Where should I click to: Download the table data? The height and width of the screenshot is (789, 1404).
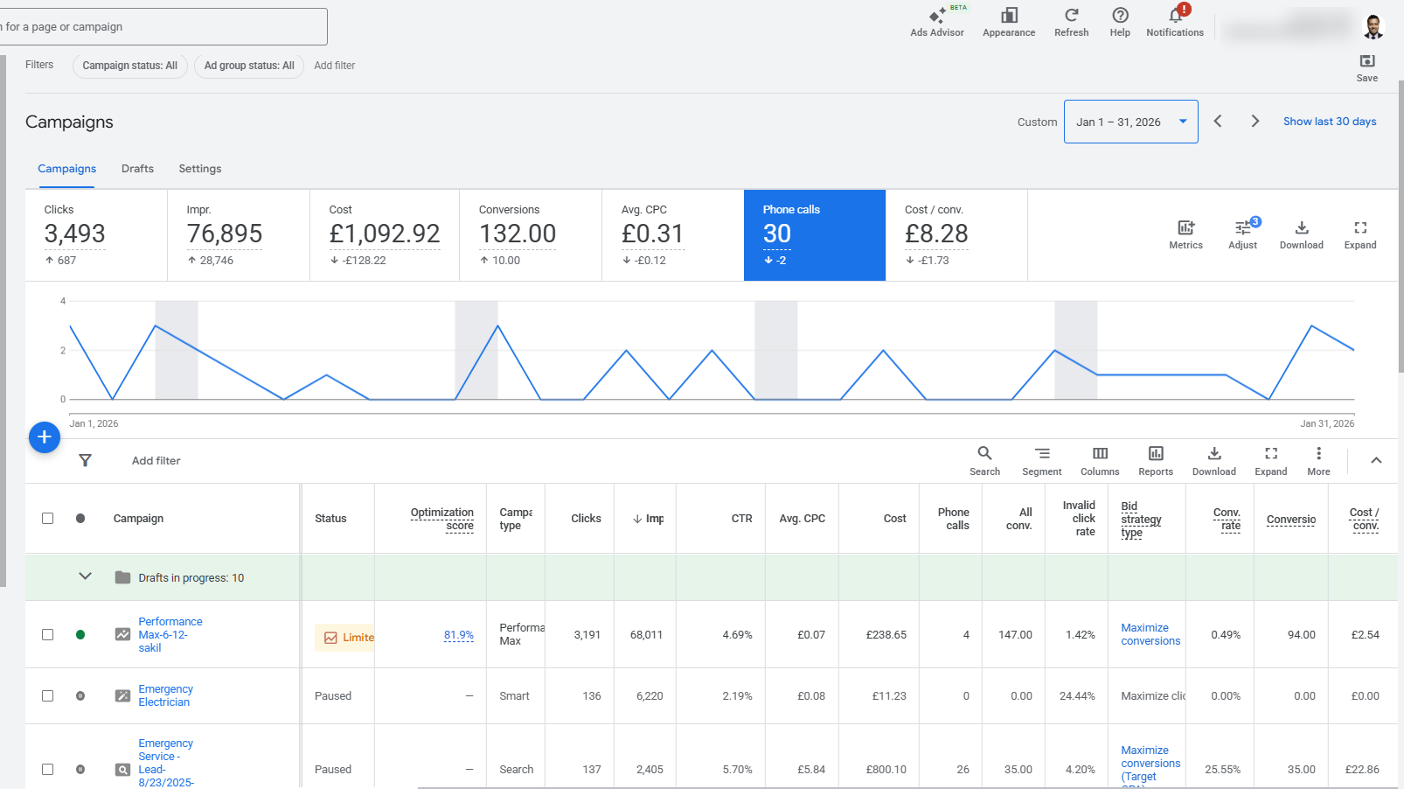[x=1214, y=461]
